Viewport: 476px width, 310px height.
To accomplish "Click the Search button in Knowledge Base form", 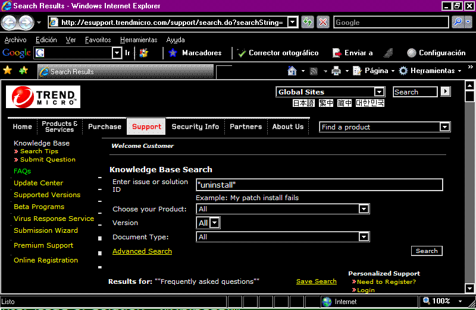I will (x=427, y=251).
